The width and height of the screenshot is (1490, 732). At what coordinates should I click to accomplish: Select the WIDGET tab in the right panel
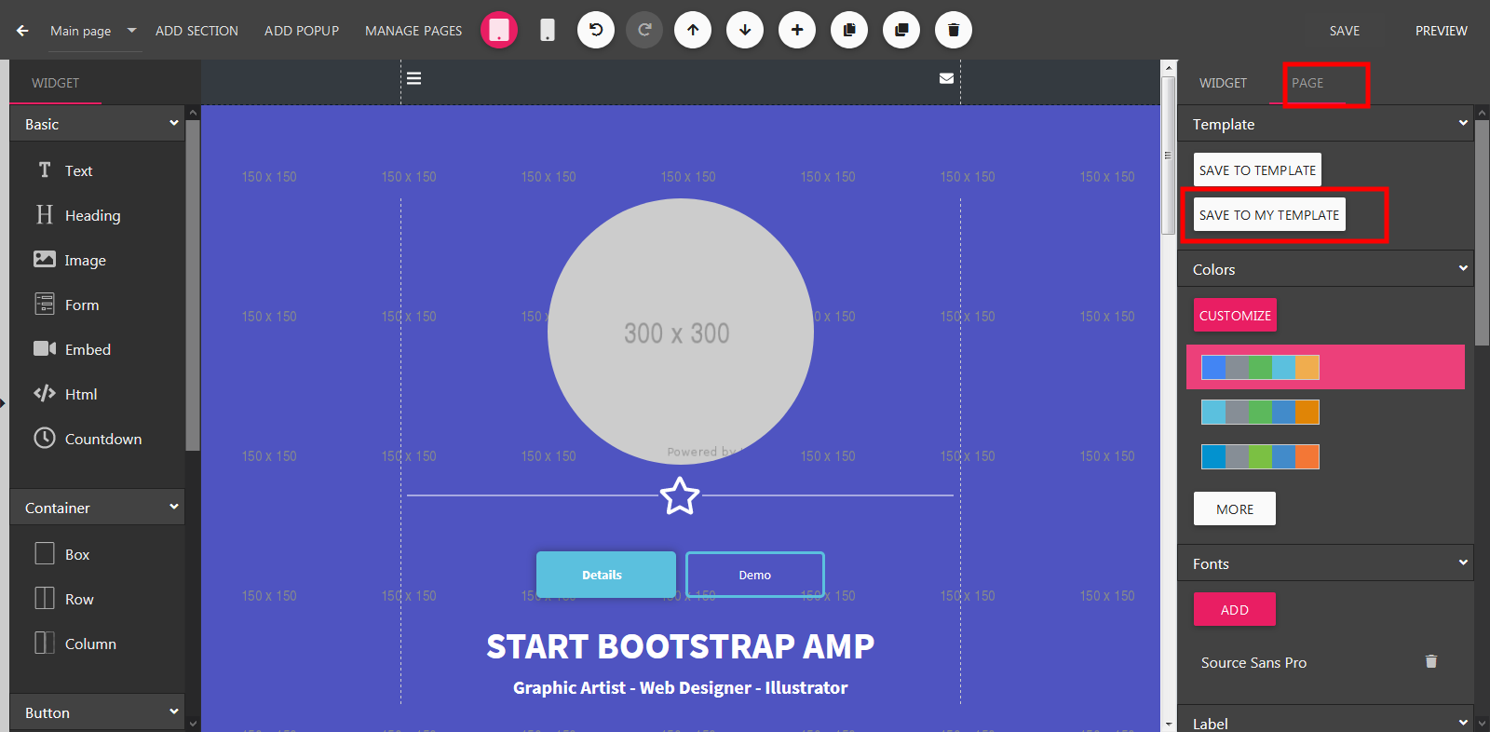click(1223, 83)
